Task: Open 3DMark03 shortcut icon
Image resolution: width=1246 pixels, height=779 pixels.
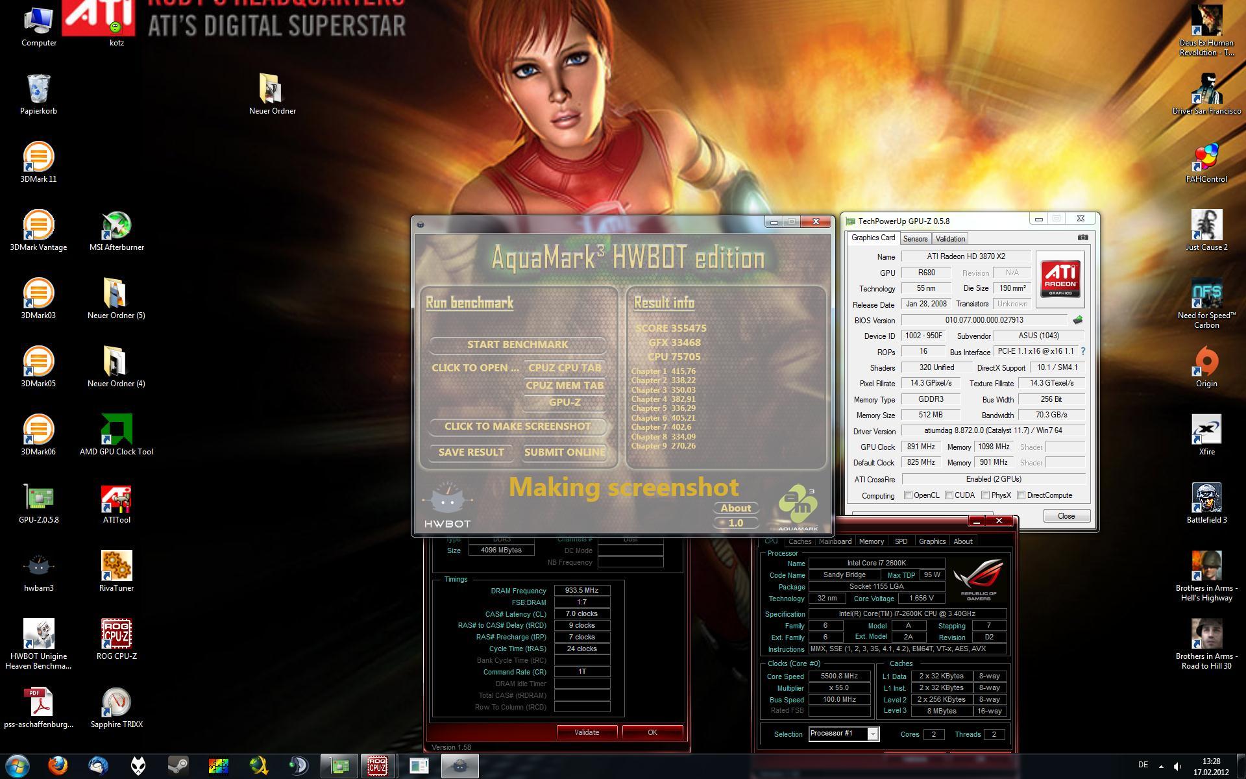Action: (x=38, y=299)
